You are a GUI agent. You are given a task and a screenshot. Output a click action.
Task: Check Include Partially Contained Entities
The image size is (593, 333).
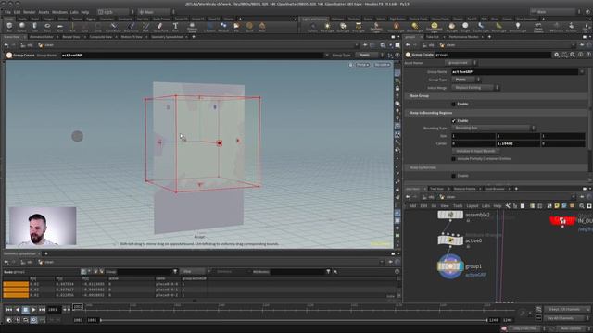453,159
